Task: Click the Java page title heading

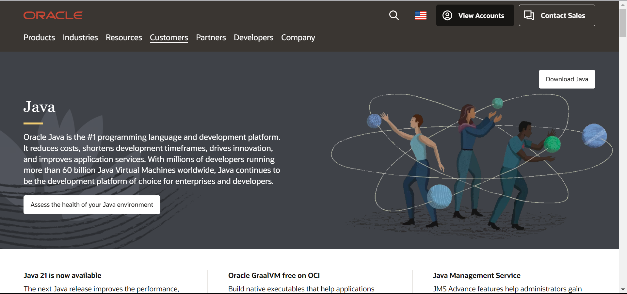Action: pyautogui.click(x=39, y=107)
